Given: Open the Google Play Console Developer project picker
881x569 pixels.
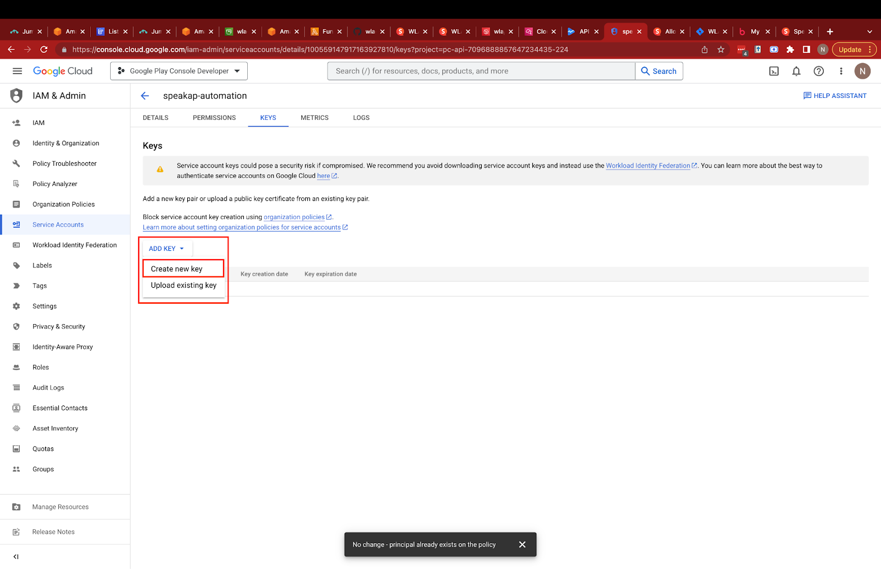Looking at the screenshot, I should coord(179,71).
